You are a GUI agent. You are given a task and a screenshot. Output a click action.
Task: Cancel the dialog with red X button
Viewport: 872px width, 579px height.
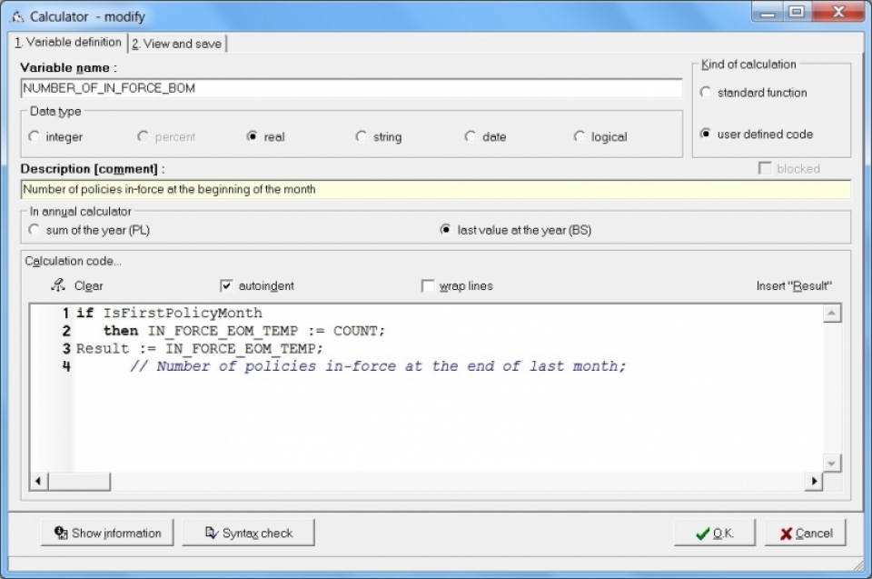[806, 534]
